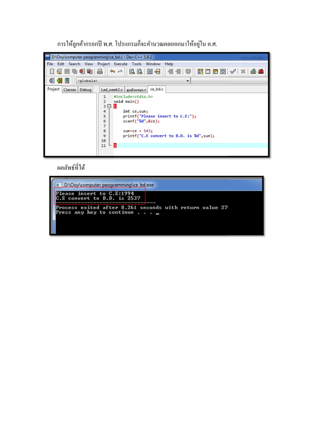Click the highlighted closing brace on line 11

coord(115,145)
